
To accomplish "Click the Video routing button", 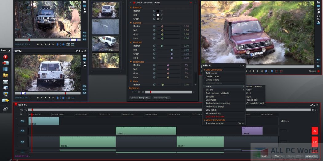I will click(x=161, y=98).
